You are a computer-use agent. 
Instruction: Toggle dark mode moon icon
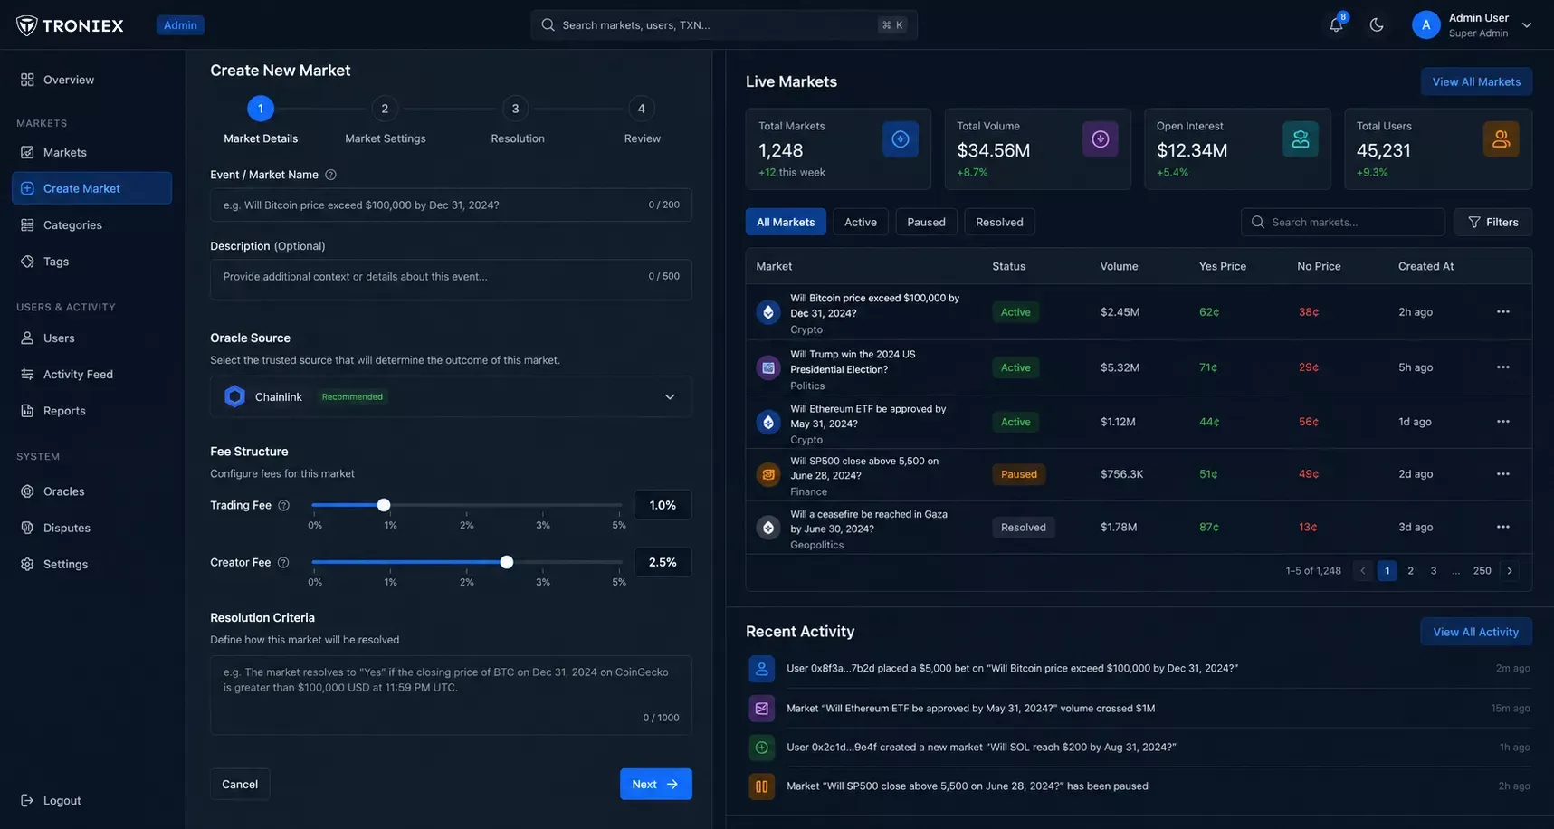(x=1377, y=24)
